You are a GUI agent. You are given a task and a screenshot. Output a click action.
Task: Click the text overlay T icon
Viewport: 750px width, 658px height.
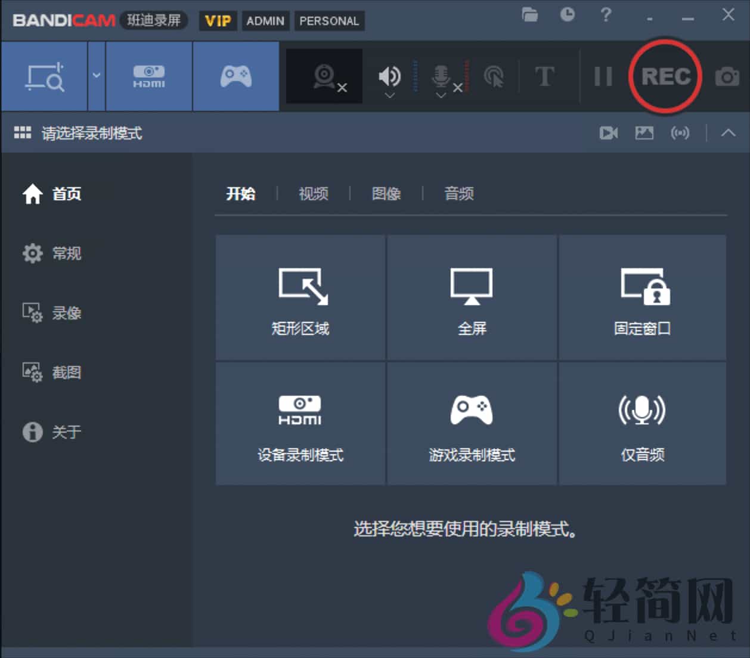pyautogui.click(x=544, y=76)
